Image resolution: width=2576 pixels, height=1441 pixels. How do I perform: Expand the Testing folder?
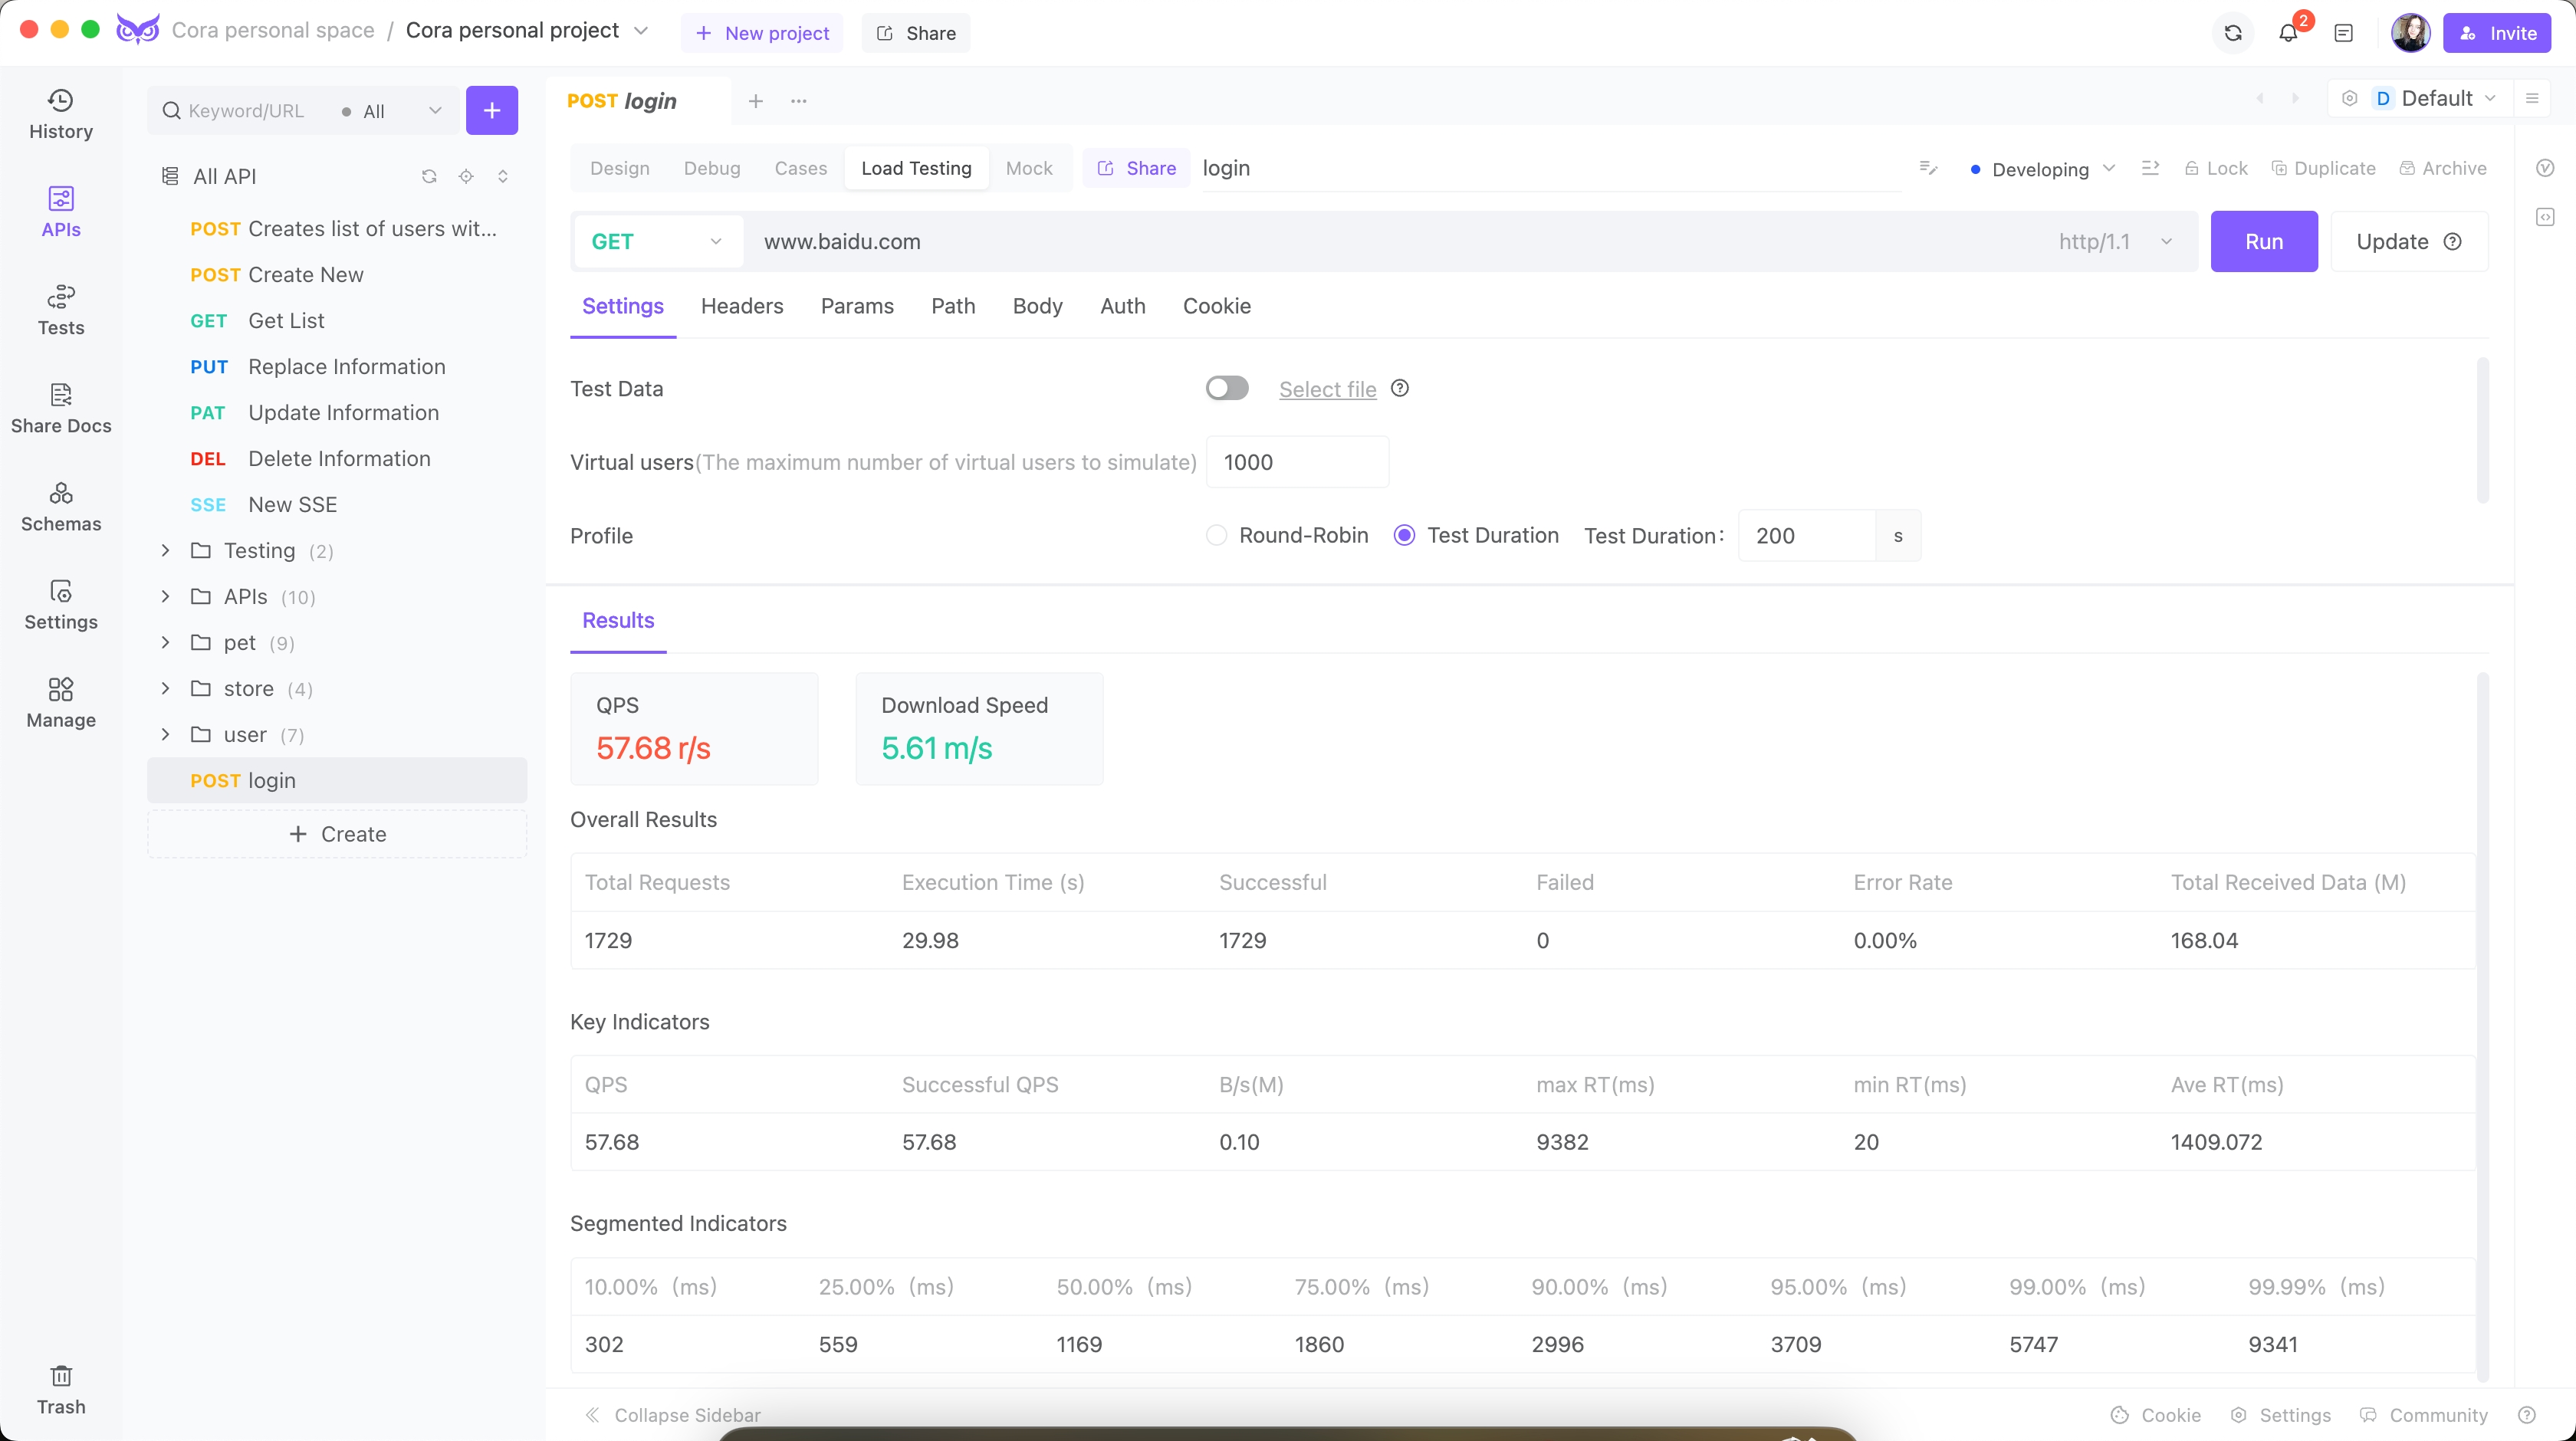point(166,550)
